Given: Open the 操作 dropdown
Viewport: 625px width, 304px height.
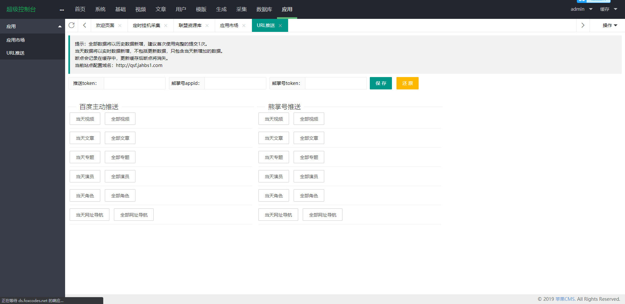Looking at the screenshot, I should tap(610, 25).
